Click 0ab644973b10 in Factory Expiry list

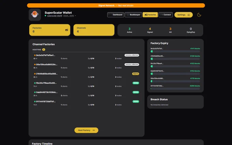point(157,71)
